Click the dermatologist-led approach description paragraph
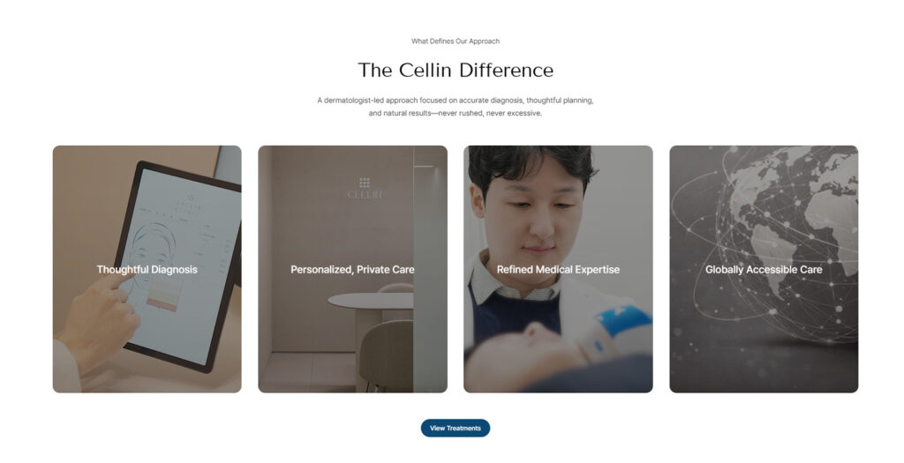This screenshot has width=904, height=463. tap(455, 107)
